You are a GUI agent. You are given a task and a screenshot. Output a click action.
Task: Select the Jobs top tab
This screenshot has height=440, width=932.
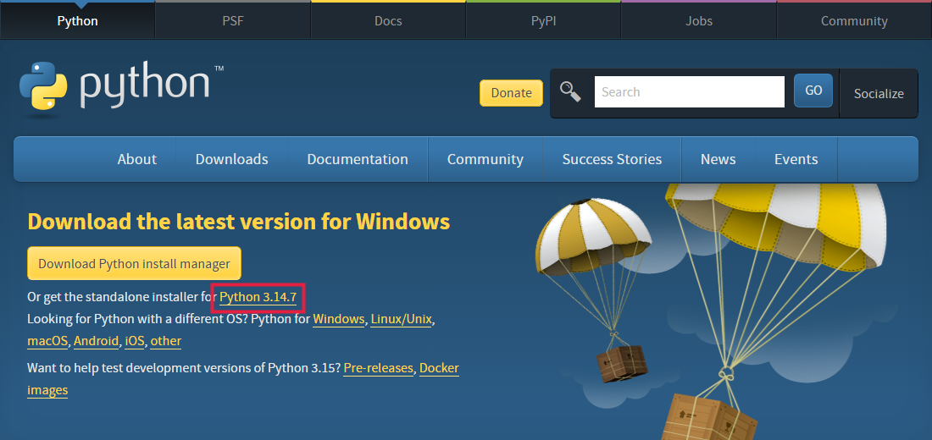[698, 21]
